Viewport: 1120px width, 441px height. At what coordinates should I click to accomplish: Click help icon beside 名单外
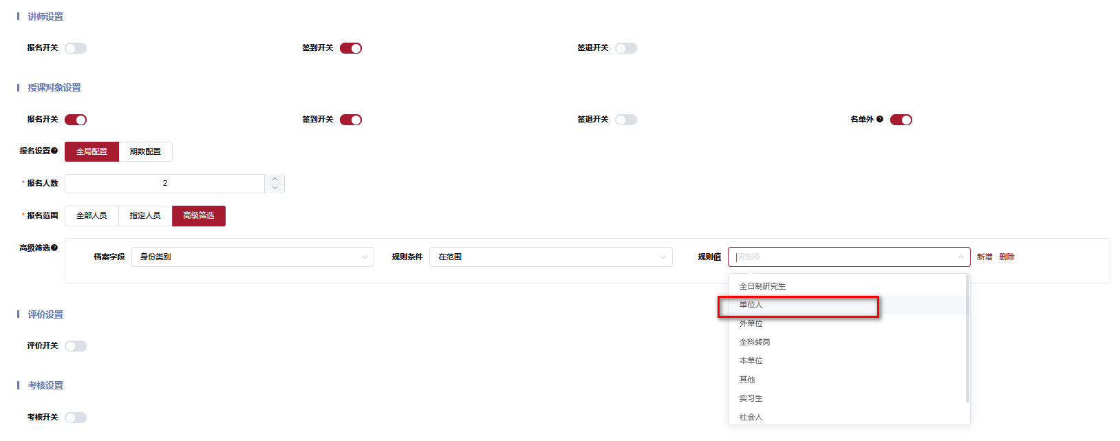[x=880, y=119]
